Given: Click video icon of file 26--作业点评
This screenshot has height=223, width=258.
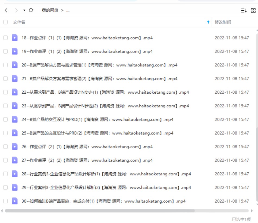Looking at the screenshot, I should [15, 147].
